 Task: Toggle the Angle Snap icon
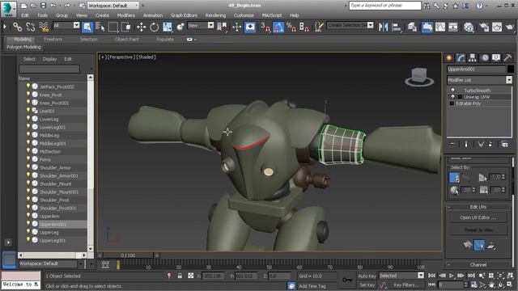click(x=278, y=27)
